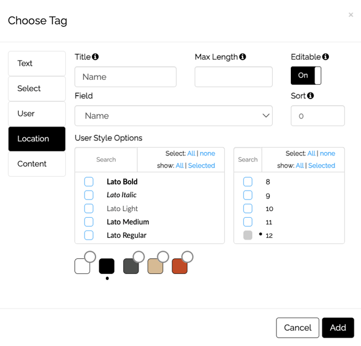
Task: Click the Title Name input field
Action: (126, 77)
